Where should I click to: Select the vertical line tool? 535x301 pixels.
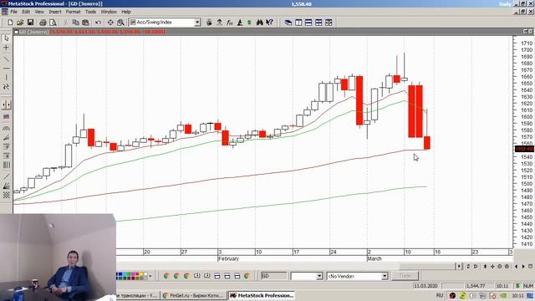(6, 78)
